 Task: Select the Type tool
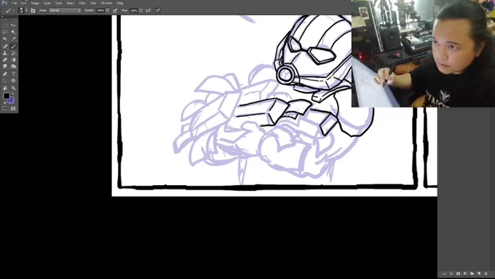click(x=13, y=74)
